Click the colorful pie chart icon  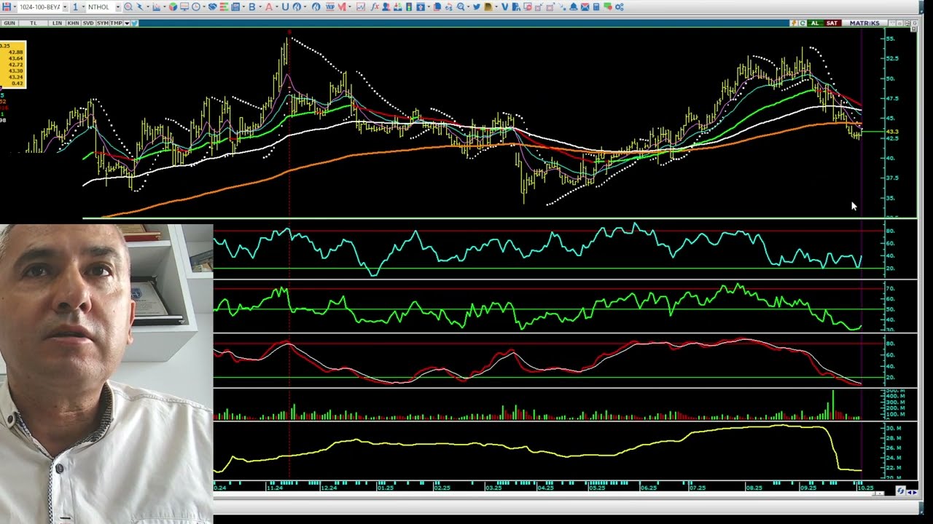[173, 7]
